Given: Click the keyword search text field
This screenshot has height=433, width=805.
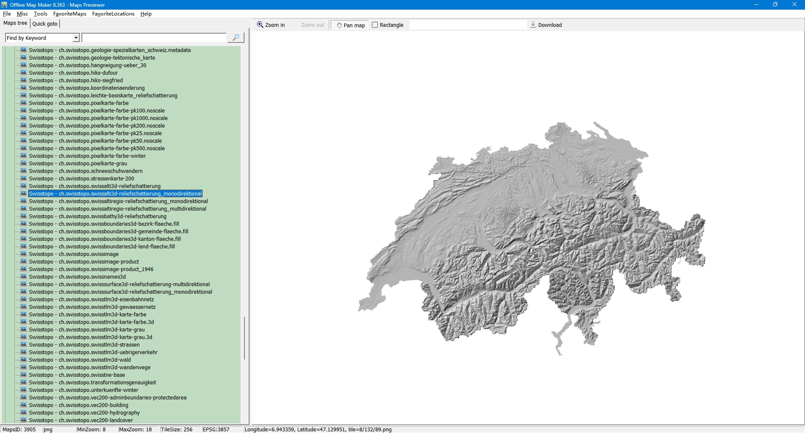Looking at the screenshot, I should (x=154, y=38).
